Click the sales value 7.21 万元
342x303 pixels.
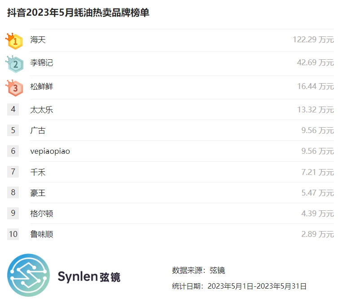tap(318, 172)
